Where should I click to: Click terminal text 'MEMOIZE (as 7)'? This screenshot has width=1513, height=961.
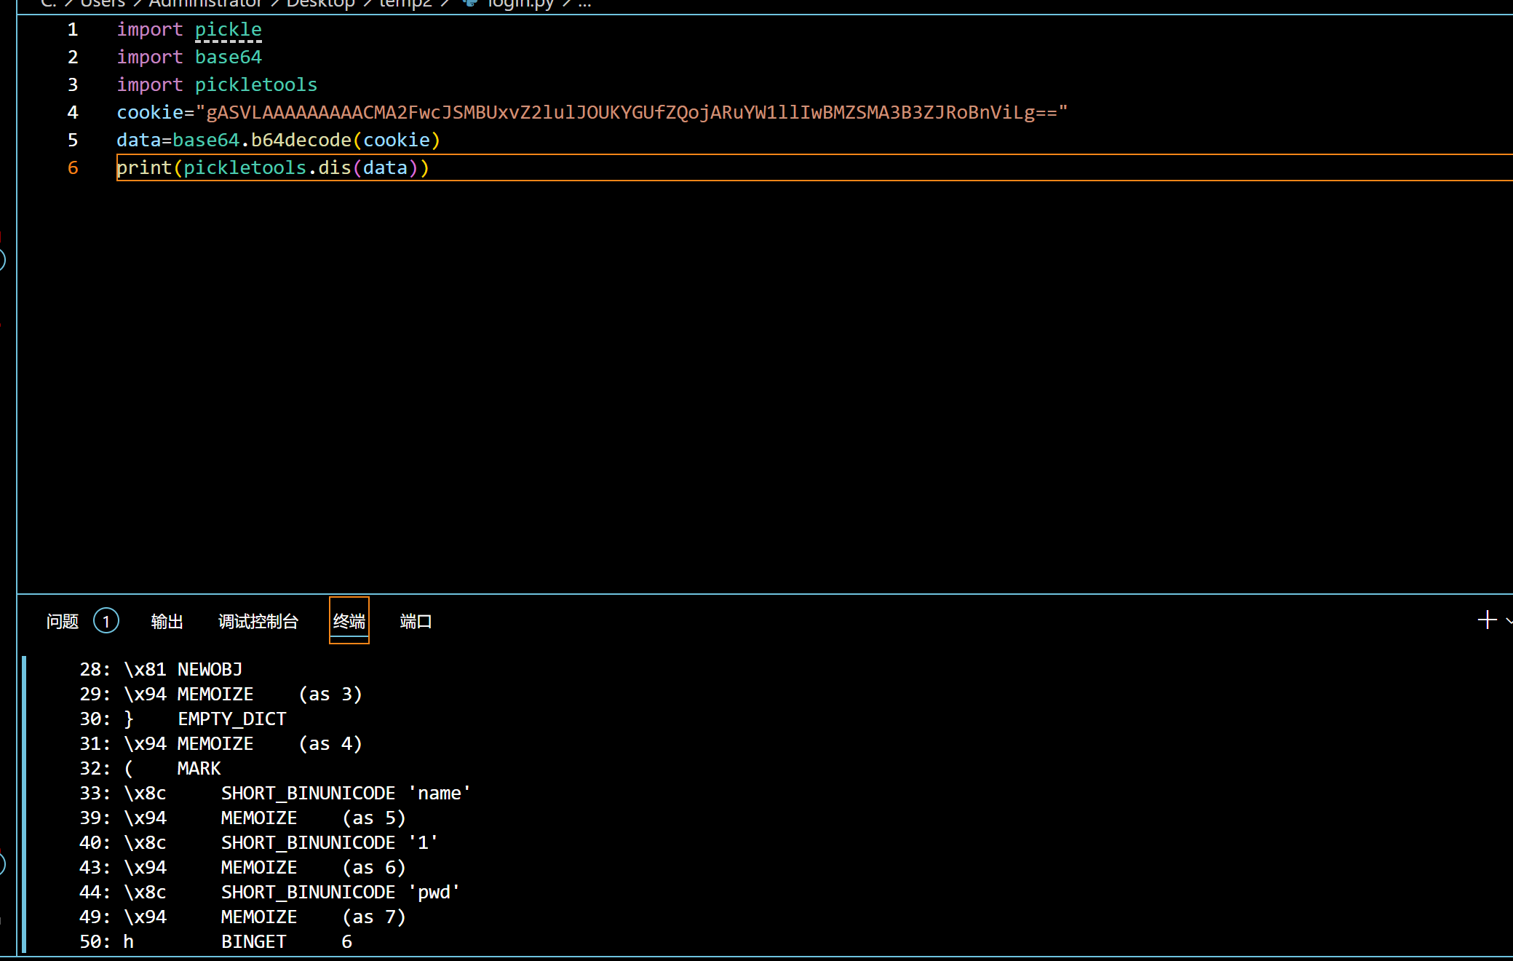[314, 917]
